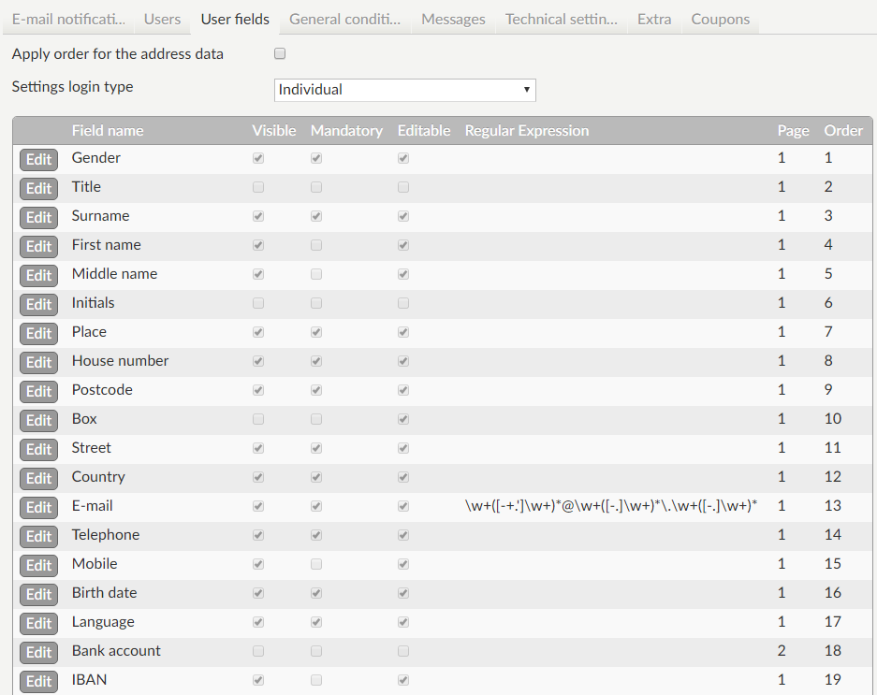Screen dimensions: 877x695
Task: Toggle Editable checkbox for Box field
Action: (x=403, y=419)
